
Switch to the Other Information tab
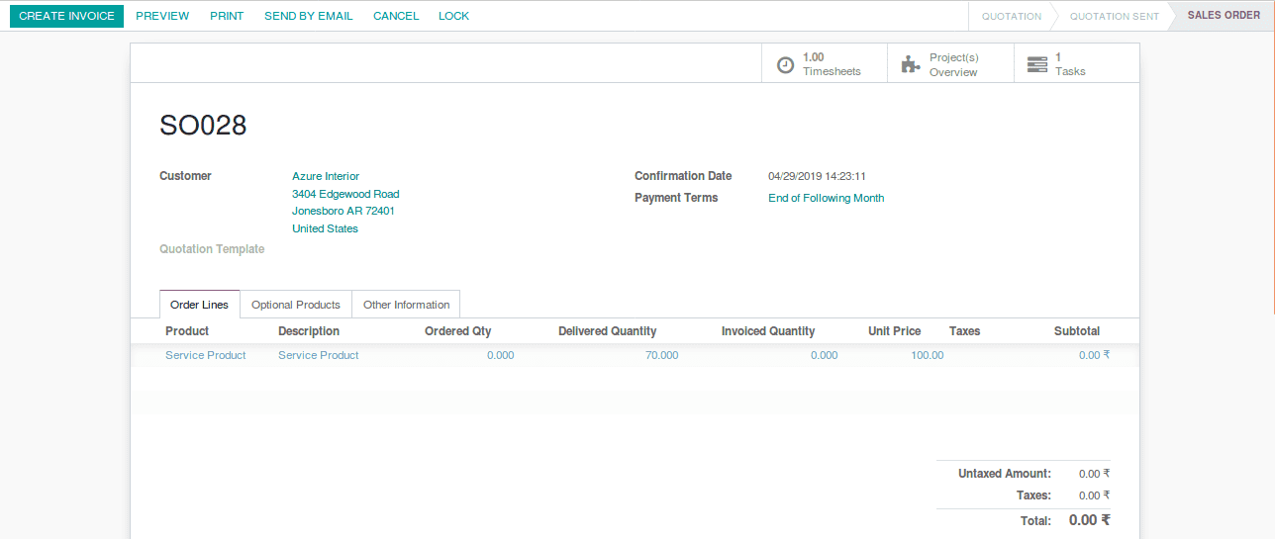(406, 305)
